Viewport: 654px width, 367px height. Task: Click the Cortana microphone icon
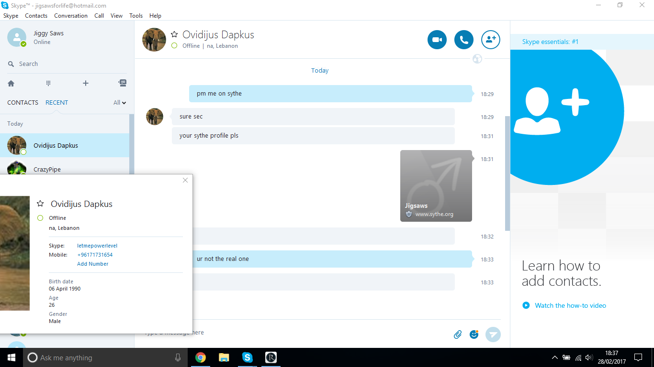pos(178,357)
